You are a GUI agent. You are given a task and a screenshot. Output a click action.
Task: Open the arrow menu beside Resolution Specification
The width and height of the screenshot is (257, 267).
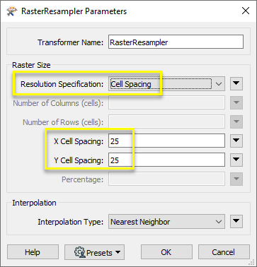point(236,83)
